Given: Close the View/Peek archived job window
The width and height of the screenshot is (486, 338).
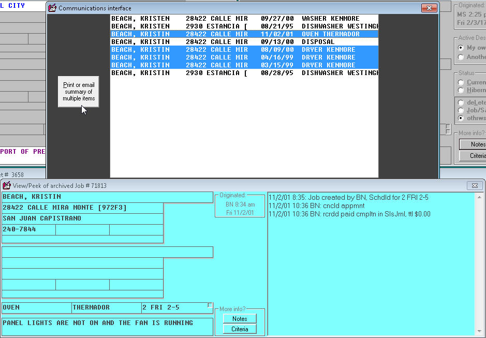Looking at the screenshot, I should (x=475, y=185).
